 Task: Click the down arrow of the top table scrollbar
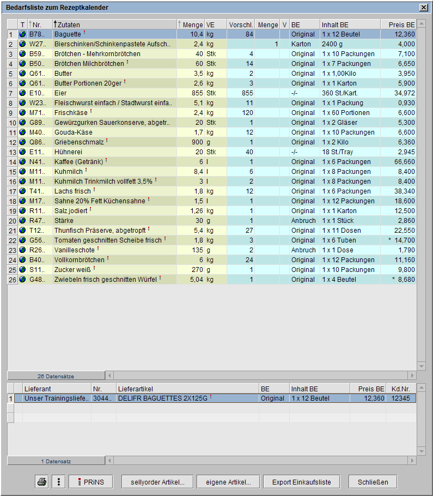click(x=421, y=366)
